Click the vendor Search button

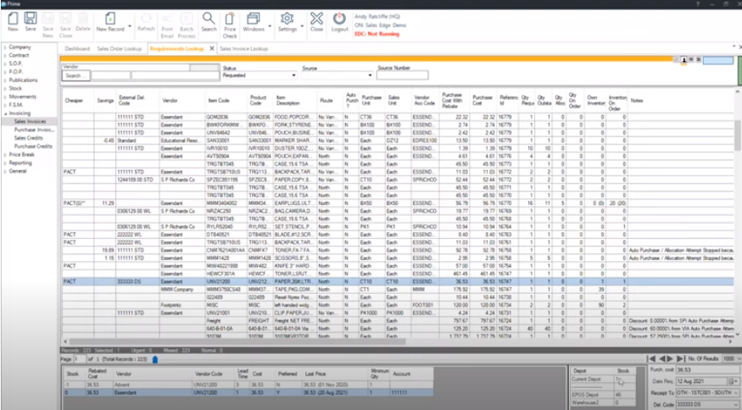[x=75, y=75]
